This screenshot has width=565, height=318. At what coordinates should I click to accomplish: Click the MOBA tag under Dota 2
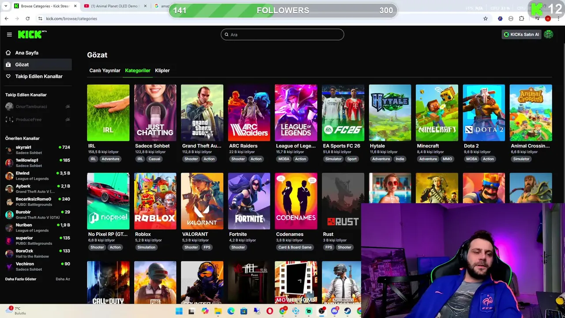[472, 159]
